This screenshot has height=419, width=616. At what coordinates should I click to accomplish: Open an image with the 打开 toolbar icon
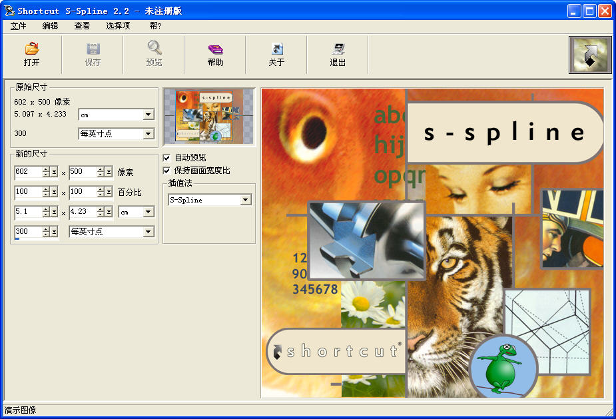(32, 54)
